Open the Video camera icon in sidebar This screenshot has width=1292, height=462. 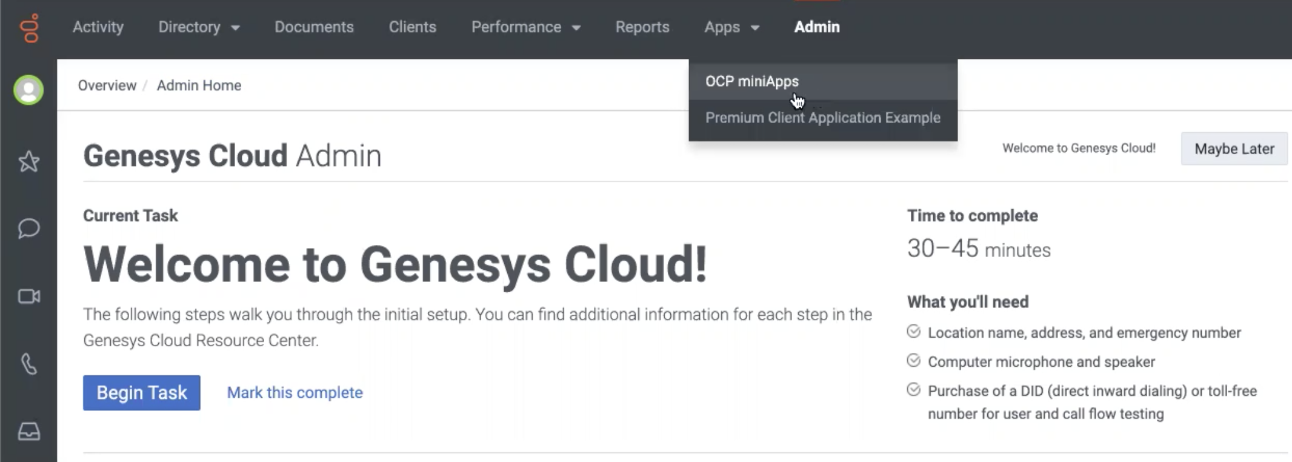[28, 296]
